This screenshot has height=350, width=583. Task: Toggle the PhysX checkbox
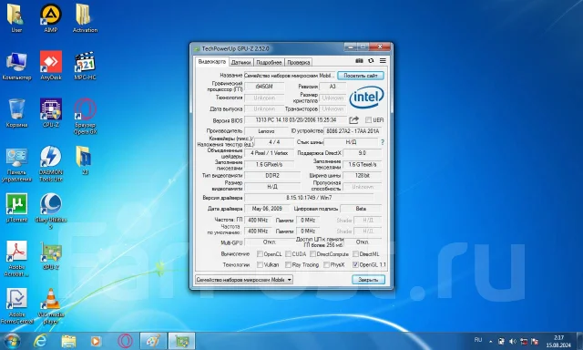[326, 265]
